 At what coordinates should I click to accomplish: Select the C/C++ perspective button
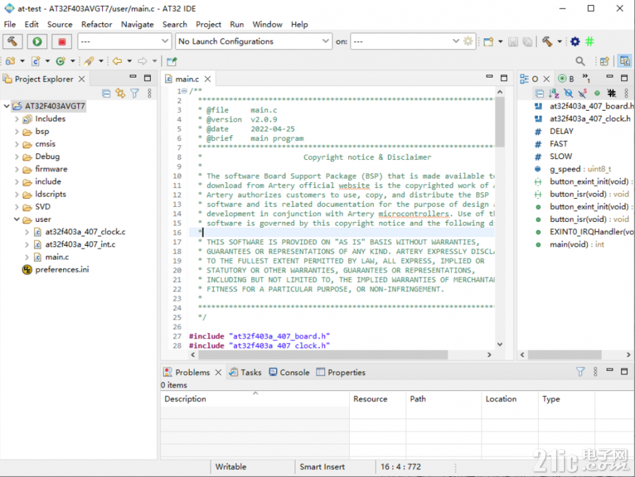624,61
